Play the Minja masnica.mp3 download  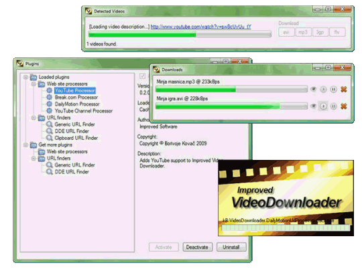pos(323,89)
